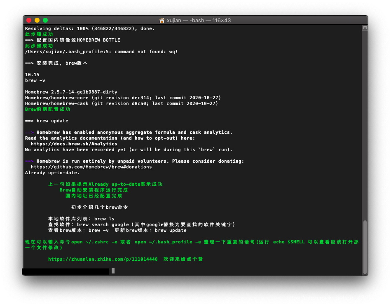Click the window title 'xujian — -bash — 116×43'
Image resolution: width=391 pixels, height=306 pixels.
[199, 20]
